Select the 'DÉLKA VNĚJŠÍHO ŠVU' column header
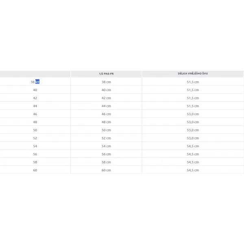 click(x=193, y=74)
